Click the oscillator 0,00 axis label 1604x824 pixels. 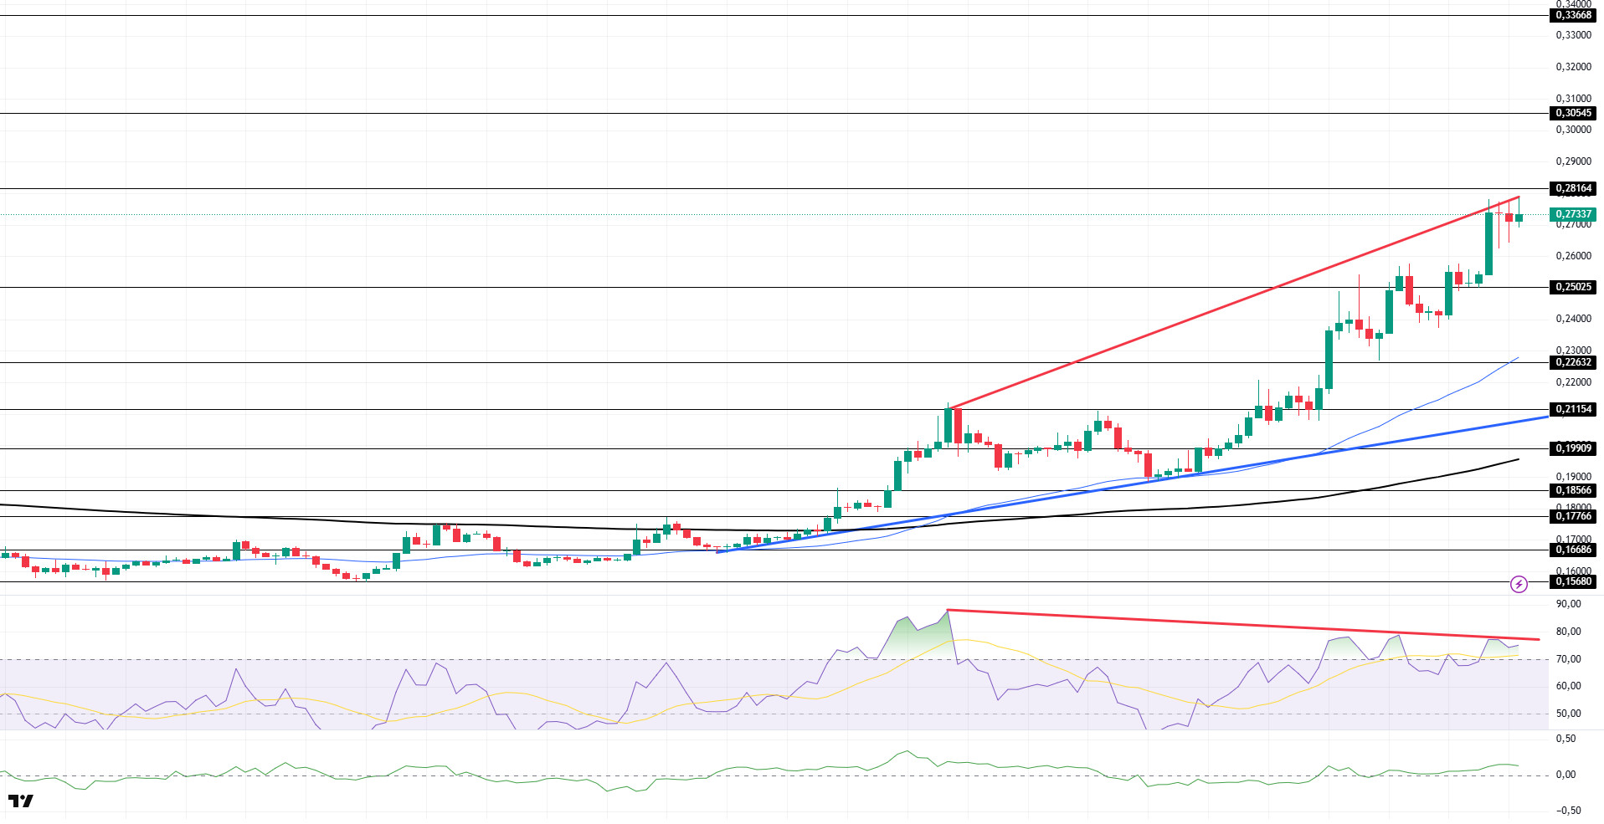(x=1565, y=775)
